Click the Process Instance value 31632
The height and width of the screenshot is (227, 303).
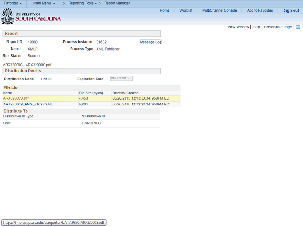point(101,42)
